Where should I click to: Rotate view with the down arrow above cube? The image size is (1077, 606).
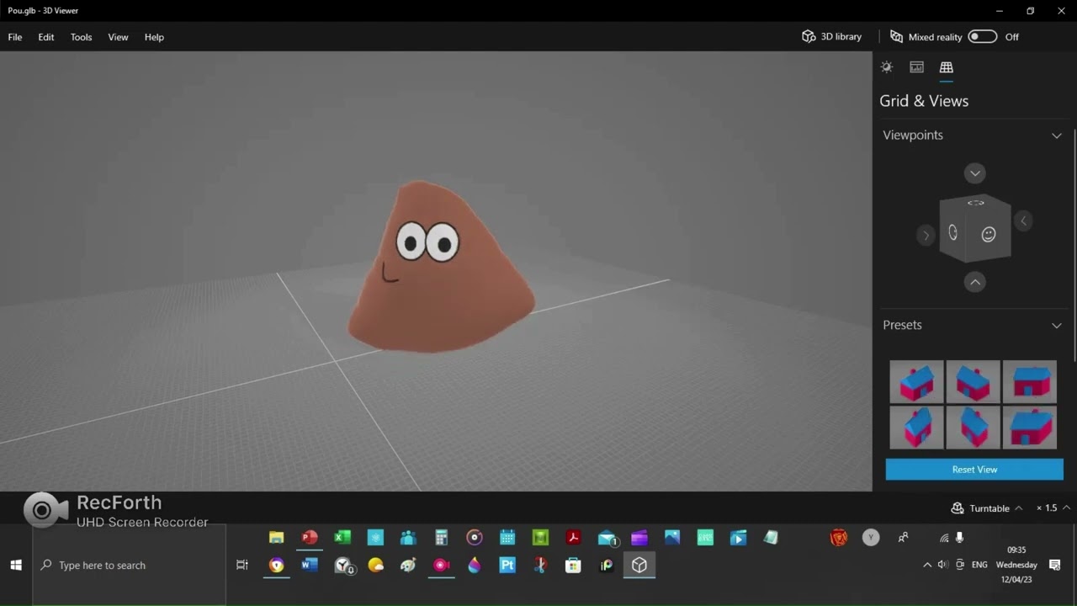[975, 173]
